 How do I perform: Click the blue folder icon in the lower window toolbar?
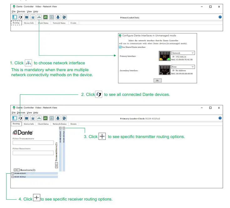point(27,118)
